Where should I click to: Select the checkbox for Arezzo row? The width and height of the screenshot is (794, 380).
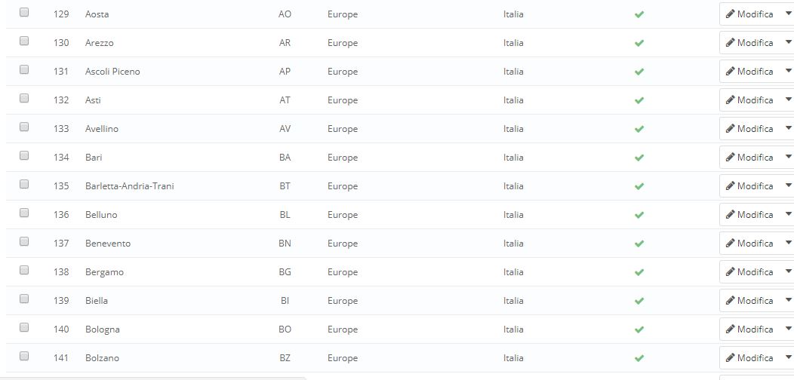click(24, 41)
